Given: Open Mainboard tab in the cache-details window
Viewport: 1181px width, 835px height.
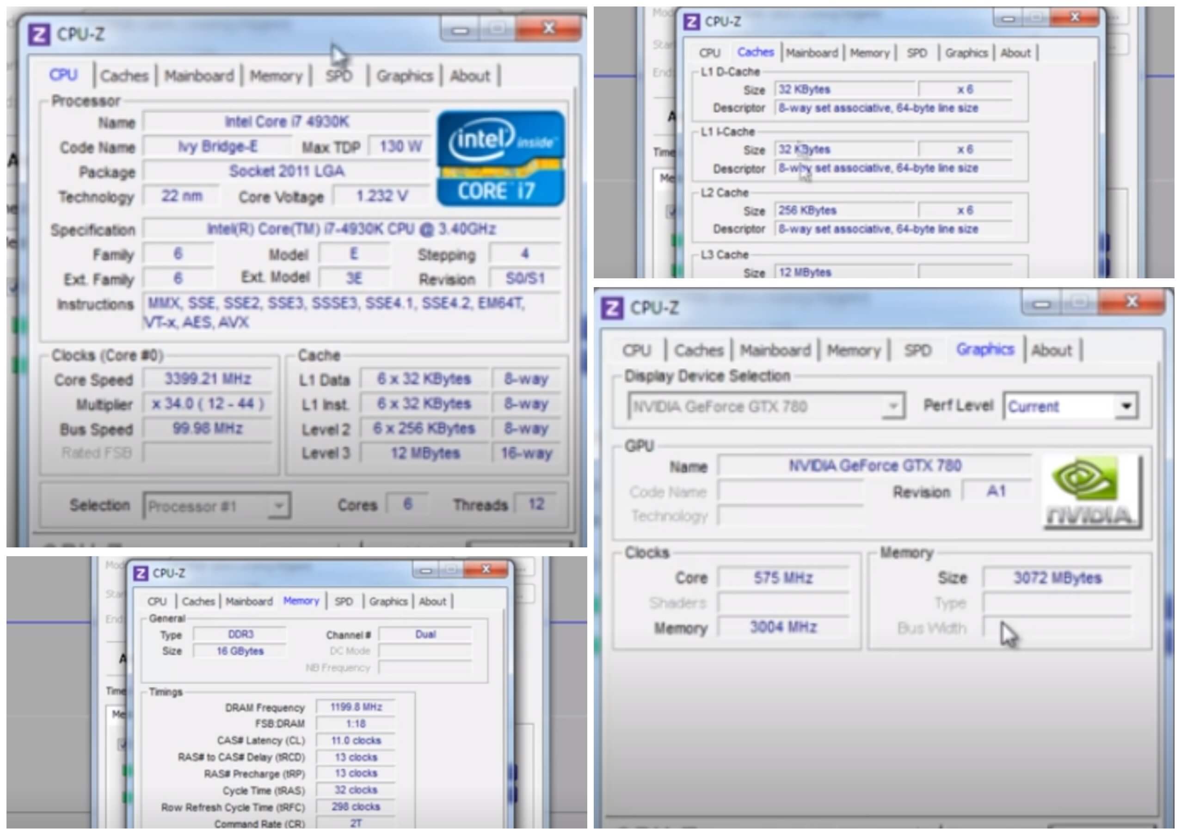Looking at the screenshot, I should [812, 53].
